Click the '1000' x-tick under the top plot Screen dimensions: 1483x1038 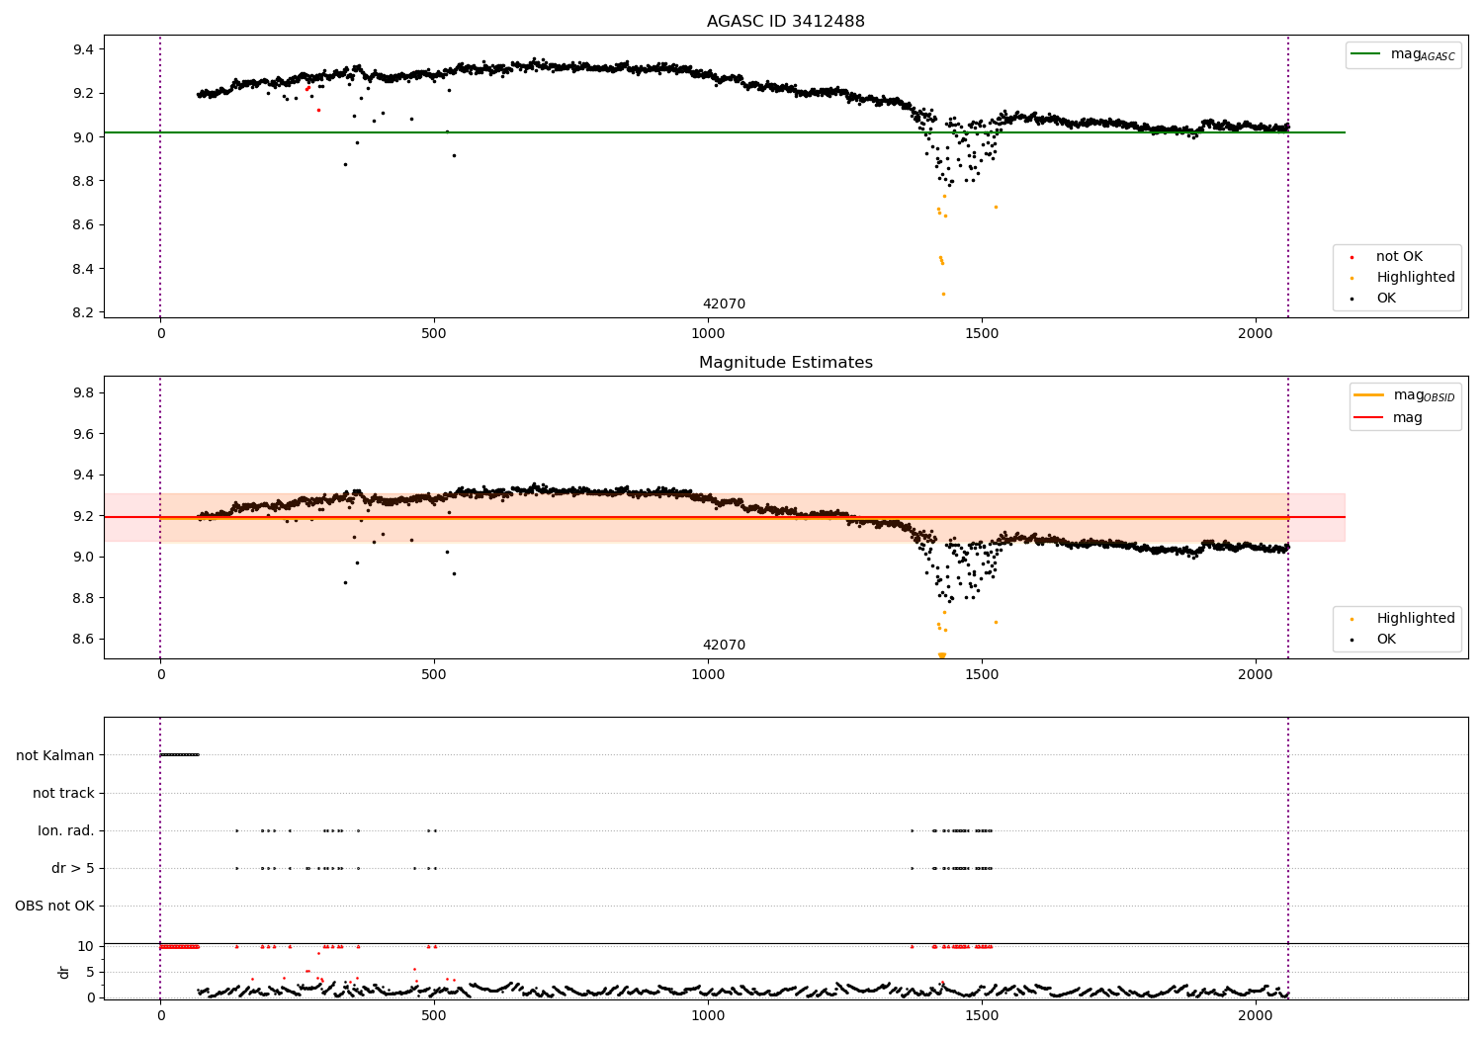708,334
